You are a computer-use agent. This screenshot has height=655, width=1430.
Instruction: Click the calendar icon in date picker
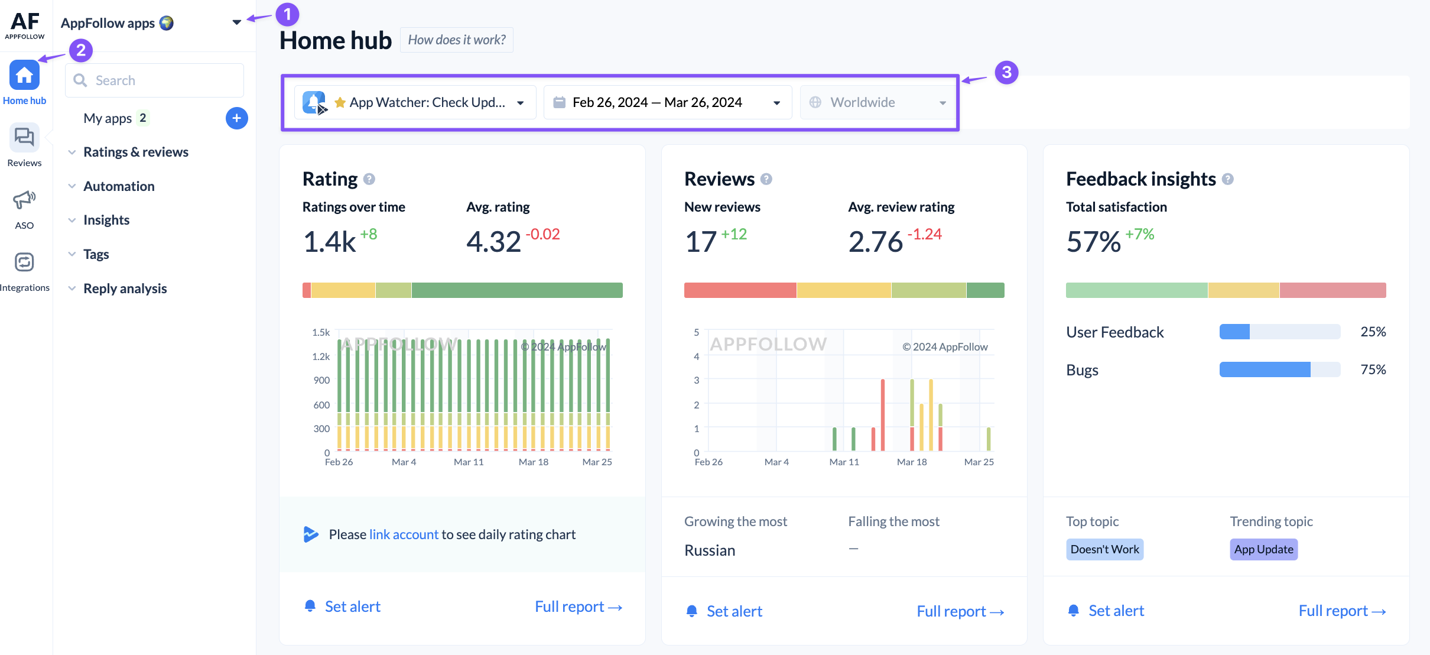click(559, 102)
